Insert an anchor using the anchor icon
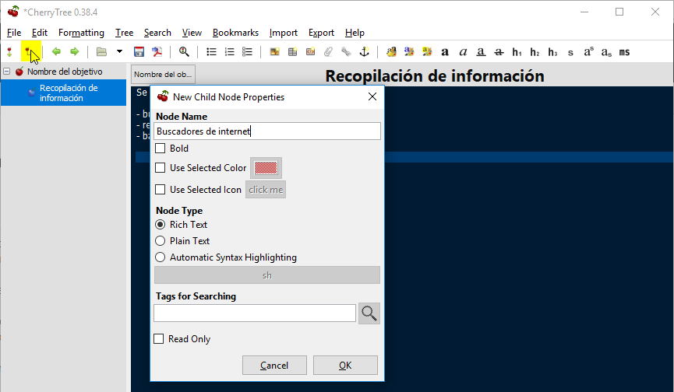Viewport: 674px width, 392px height. pyautogui.click(x=362, y=52)
